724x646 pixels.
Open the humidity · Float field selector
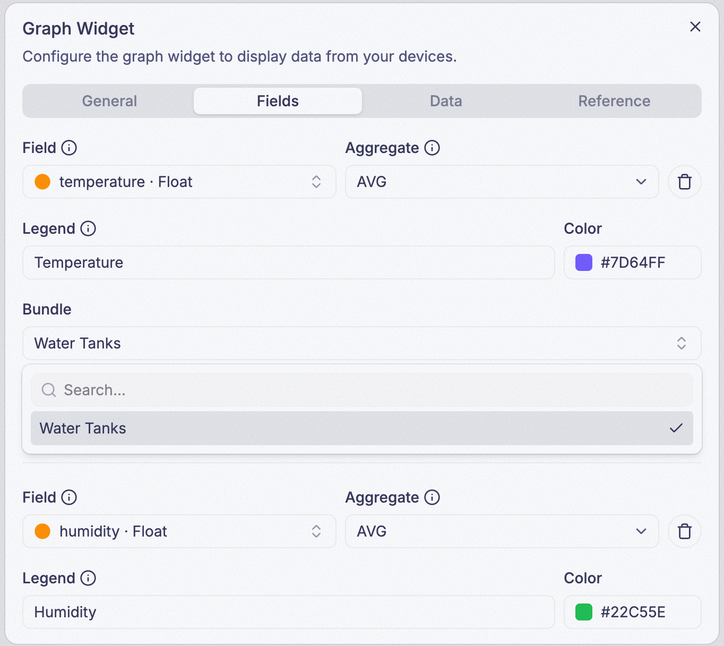click(179, 531)
